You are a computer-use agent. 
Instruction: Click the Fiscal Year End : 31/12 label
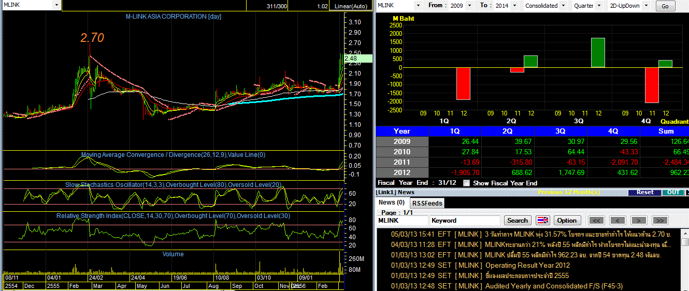(417, 183)
